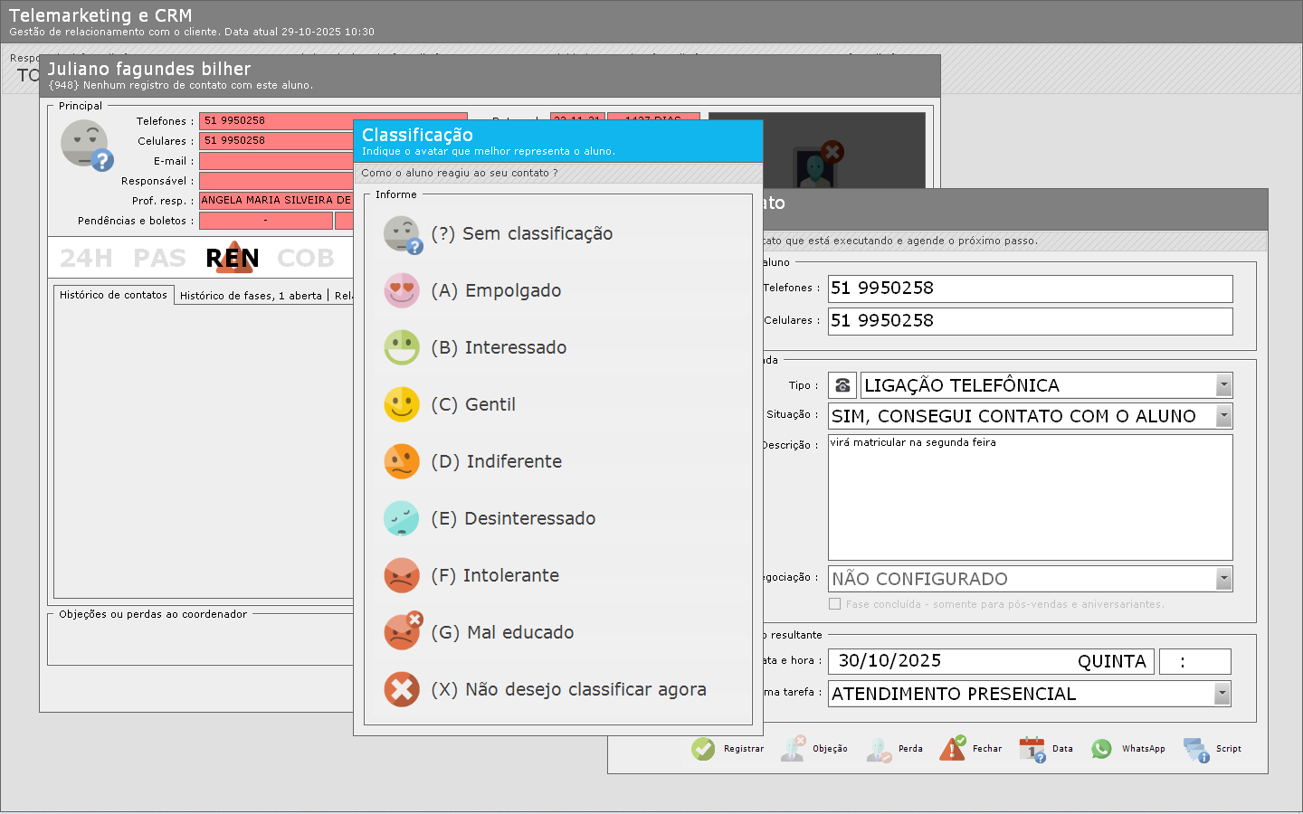
Task: Open the Histórico de contatos tab
Action: tap(113, 295)
